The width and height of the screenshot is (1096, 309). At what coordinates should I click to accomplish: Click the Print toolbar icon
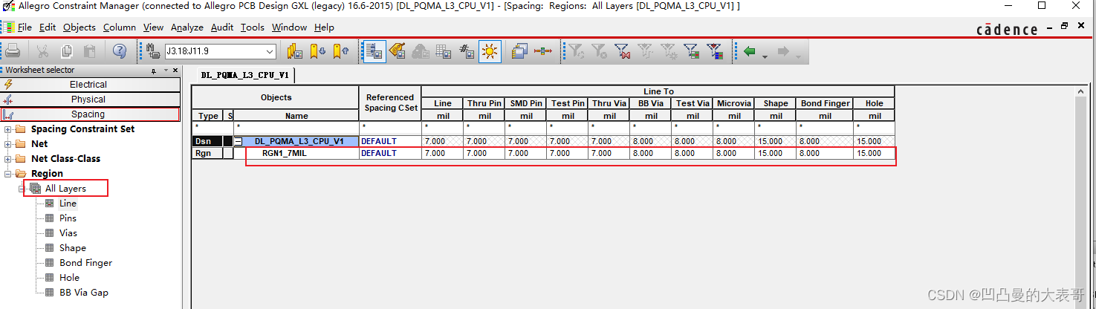[13, 51]
